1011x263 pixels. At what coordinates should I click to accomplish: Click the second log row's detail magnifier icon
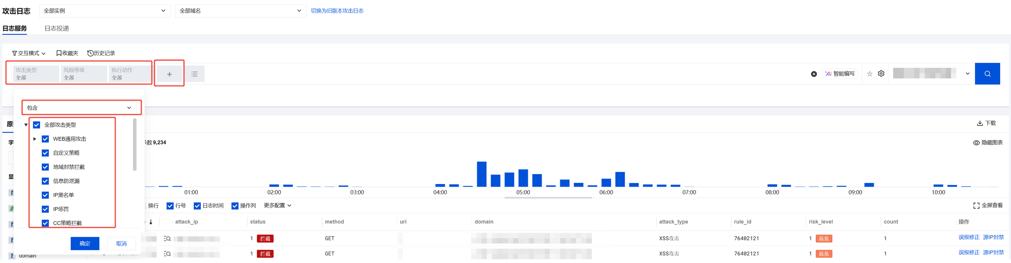point(167,254)
